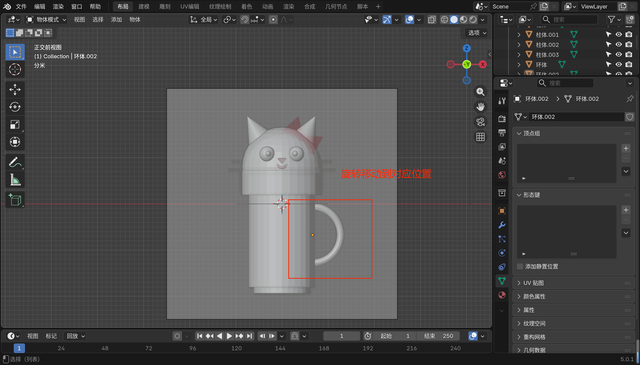Switch to the 建模 workspace tab
The width and height of the screenshot is (640, 365).
click(x=144, y=7)
